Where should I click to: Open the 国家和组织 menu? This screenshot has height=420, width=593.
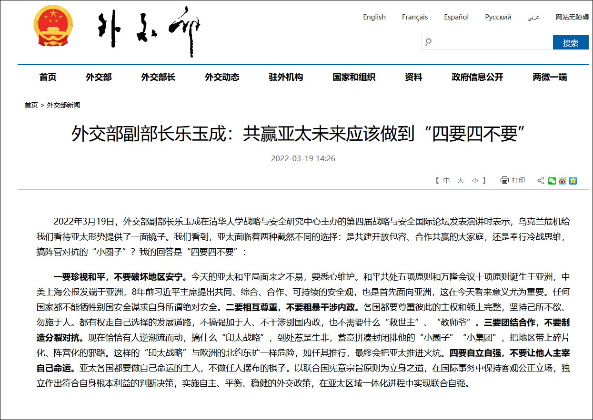tap(354, 77)
